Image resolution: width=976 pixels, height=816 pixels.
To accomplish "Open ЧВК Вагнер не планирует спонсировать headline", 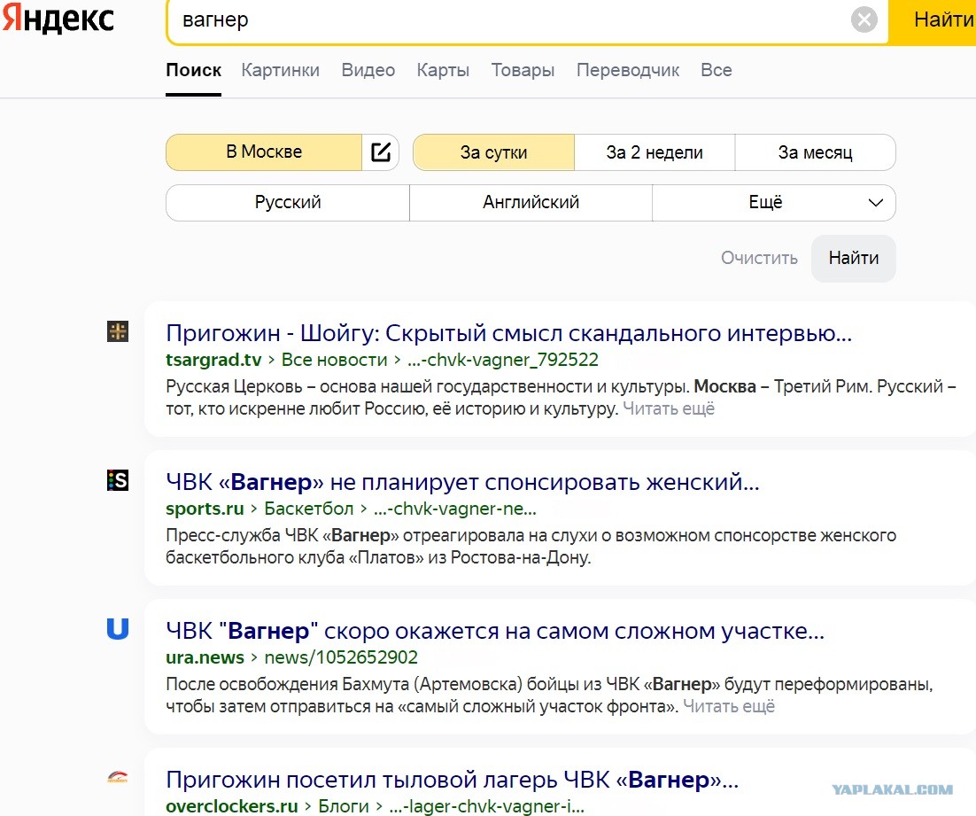I will (x=462, y=482).
